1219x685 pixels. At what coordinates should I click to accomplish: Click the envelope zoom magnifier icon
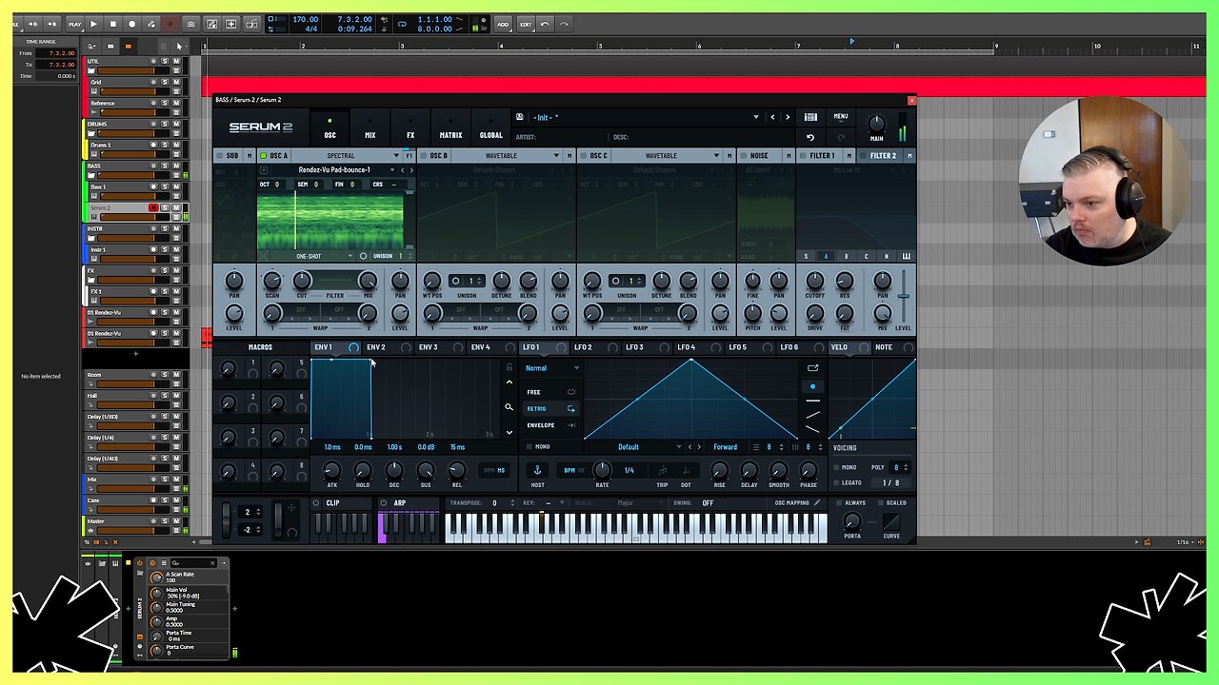[x=509, y=407]
